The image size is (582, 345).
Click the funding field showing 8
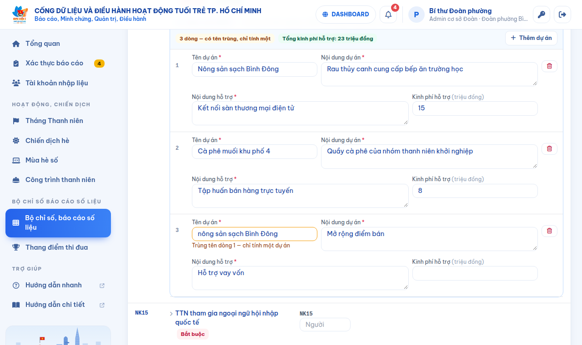pos(475,191)
